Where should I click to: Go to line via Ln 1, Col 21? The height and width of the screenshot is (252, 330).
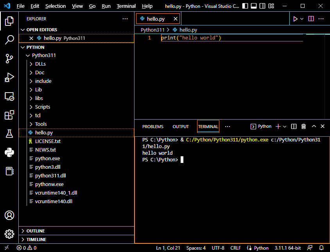point(168,248)
